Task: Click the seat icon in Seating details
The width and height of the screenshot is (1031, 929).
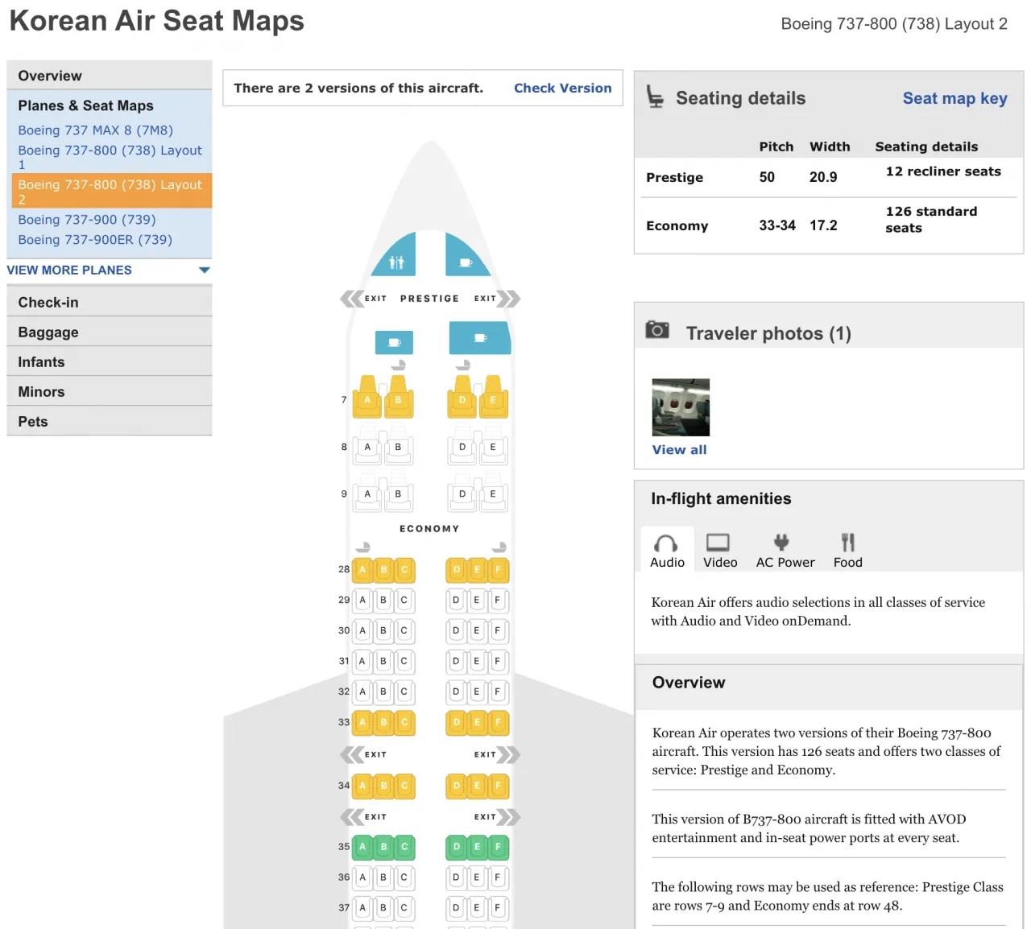Action: click(656, 97)
